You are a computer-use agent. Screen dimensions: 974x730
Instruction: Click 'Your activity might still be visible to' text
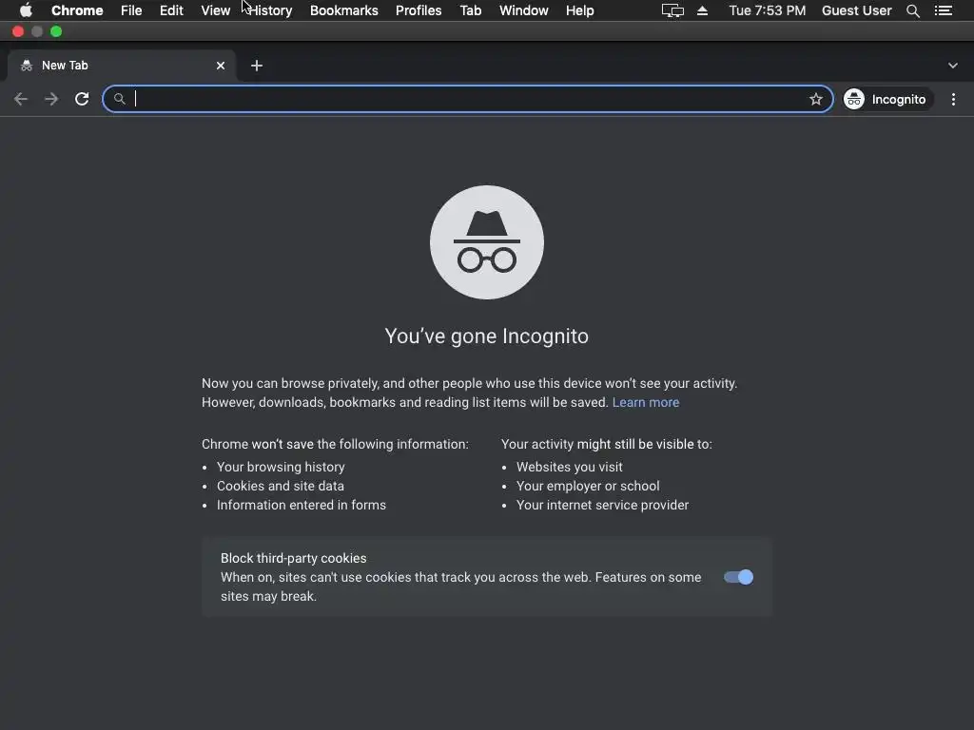click(607, 444)
